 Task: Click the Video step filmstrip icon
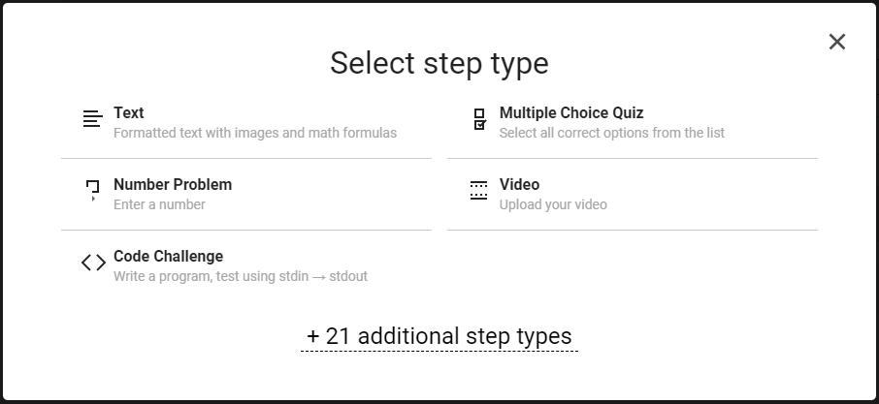pyautogui.click(x=478, y=191)
